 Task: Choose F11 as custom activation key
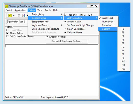click(x=124, y=65)
